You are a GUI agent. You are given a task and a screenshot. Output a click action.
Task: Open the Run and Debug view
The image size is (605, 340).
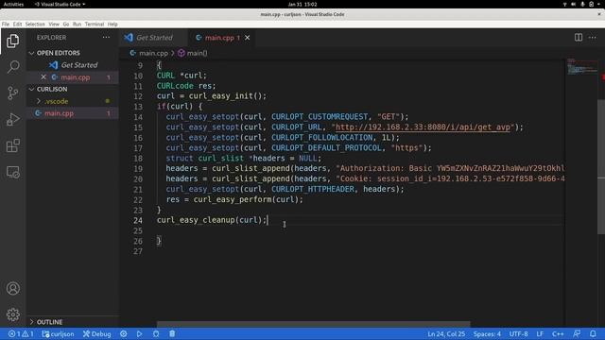12,120
